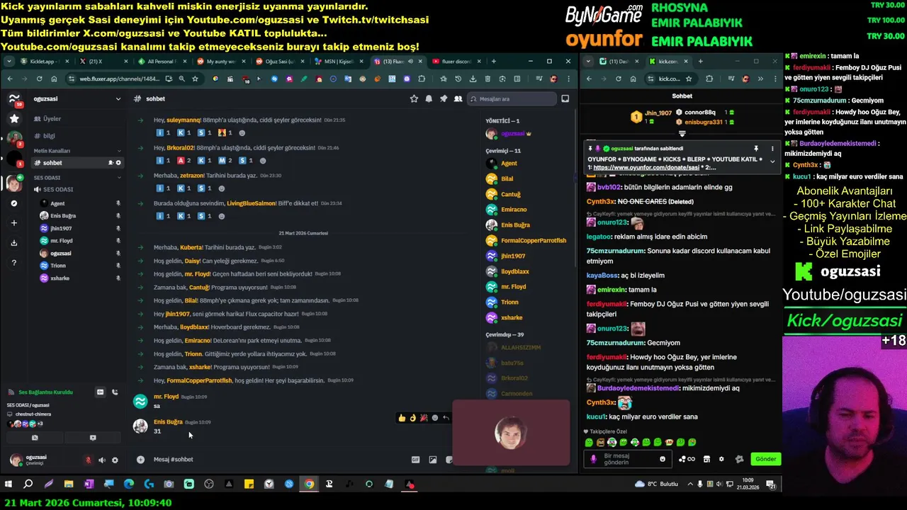Image resolution: width=907 pixels, height=510 pixels.
Task: Click invite people icon on sohbet channel
Action: 110,163
